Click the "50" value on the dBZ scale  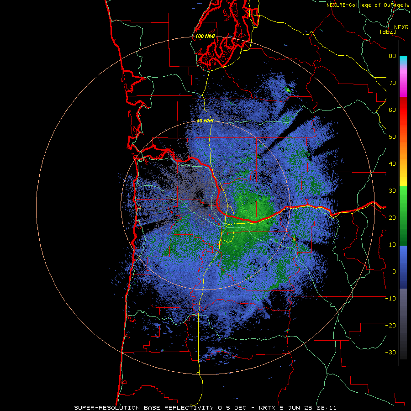pyautogui.click(x=392, y=137)
